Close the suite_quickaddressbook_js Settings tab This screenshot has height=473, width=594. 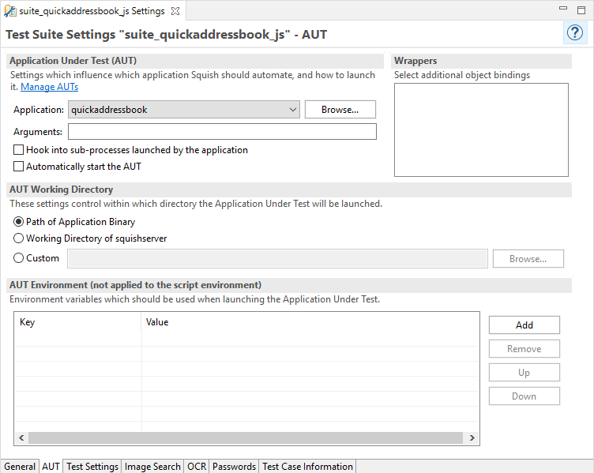pos(175,11)
